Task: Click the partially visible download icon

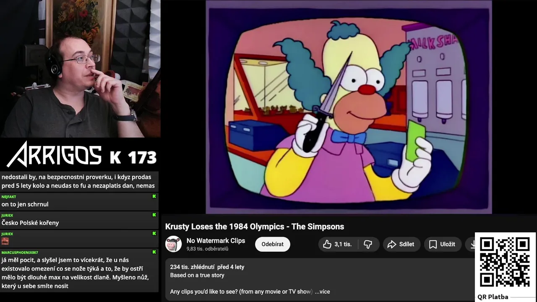Action: click(472, 244)
